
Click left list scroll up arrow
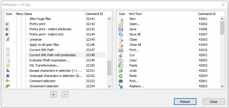click(109, 19)
